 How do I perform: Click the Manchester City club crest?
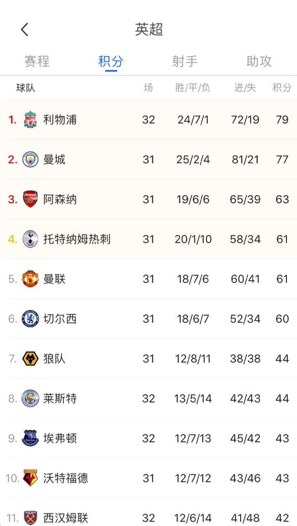pos(31,160)
